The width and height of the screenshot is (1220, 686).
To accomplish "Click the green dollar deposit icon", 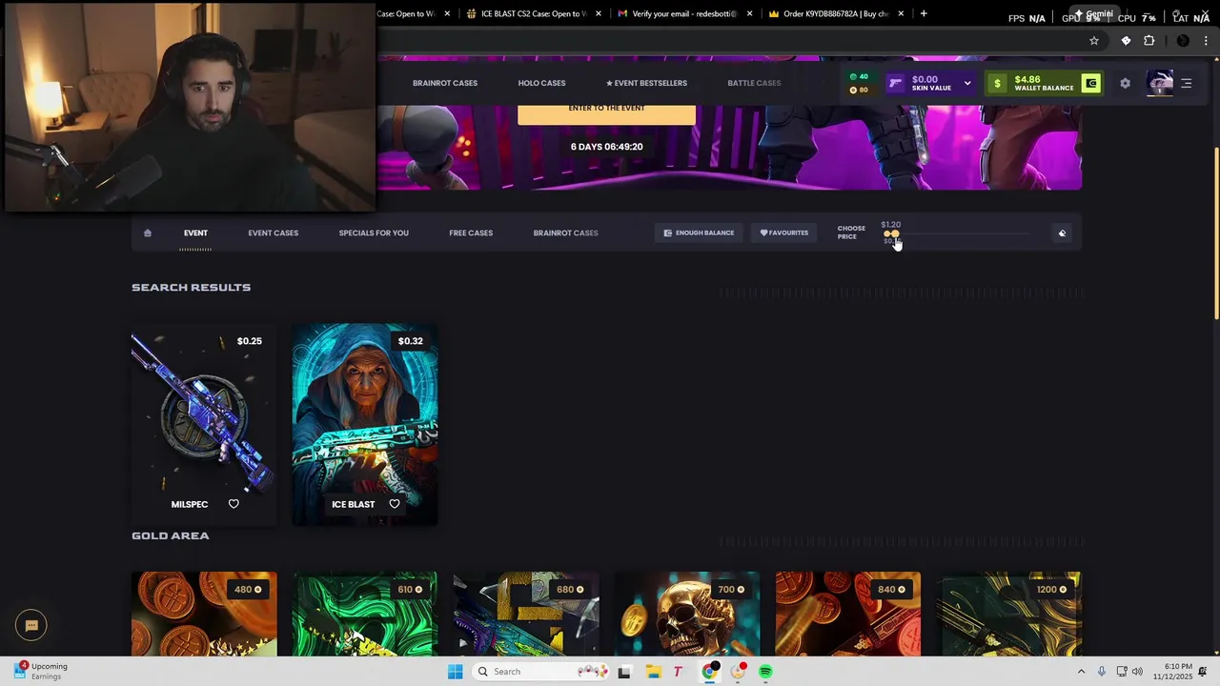I will [997, 83].
